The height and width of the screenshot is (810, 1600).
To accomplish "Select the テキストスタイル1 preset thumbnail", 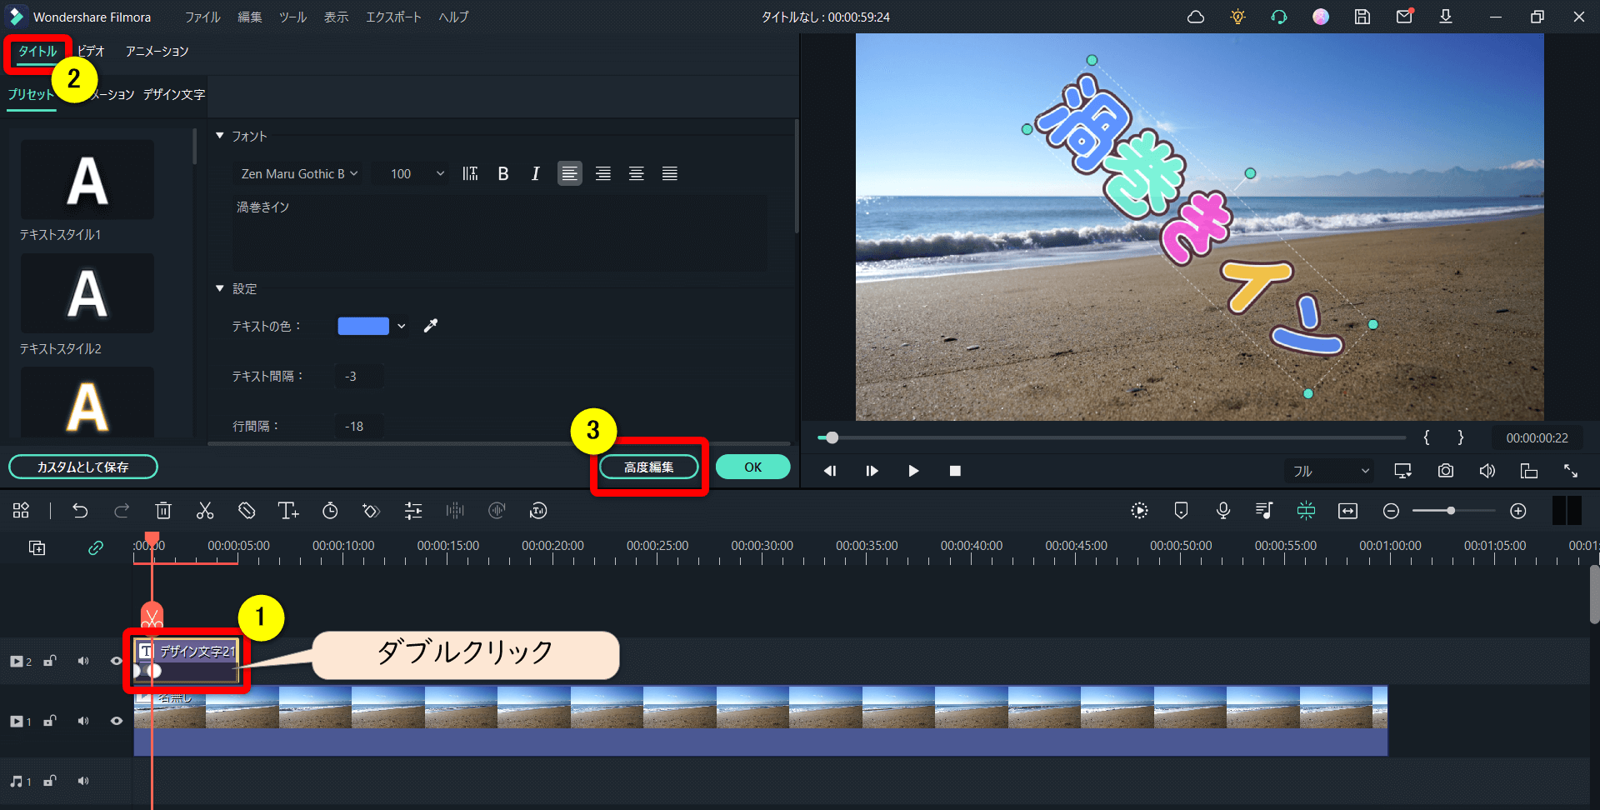I will tap(87, 179).
